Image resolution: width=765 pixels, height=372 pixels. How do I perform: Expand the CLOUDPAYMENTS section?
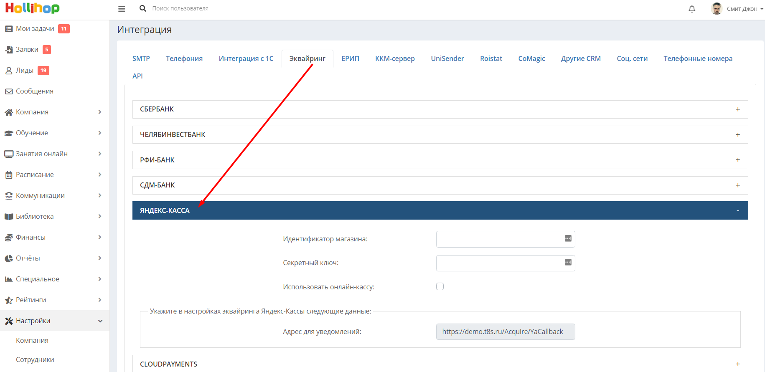coord(440,364)
